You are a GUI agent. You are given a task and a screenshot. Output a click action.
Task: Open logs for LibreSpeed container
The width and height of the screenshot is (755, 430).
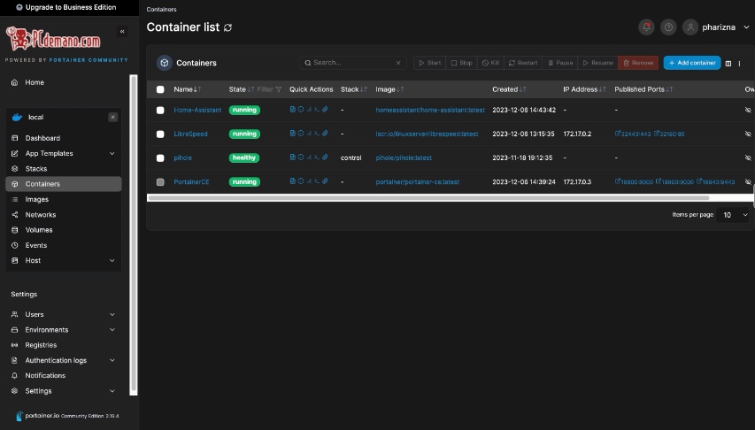tap(292, 134)
